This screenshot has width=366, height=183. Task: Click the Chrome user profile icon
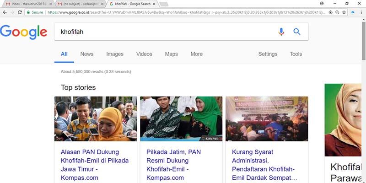click(x=322, y=4)
